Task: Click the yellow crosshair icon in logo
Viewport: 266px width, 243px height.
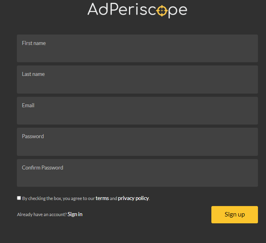Action: (162, 11)
